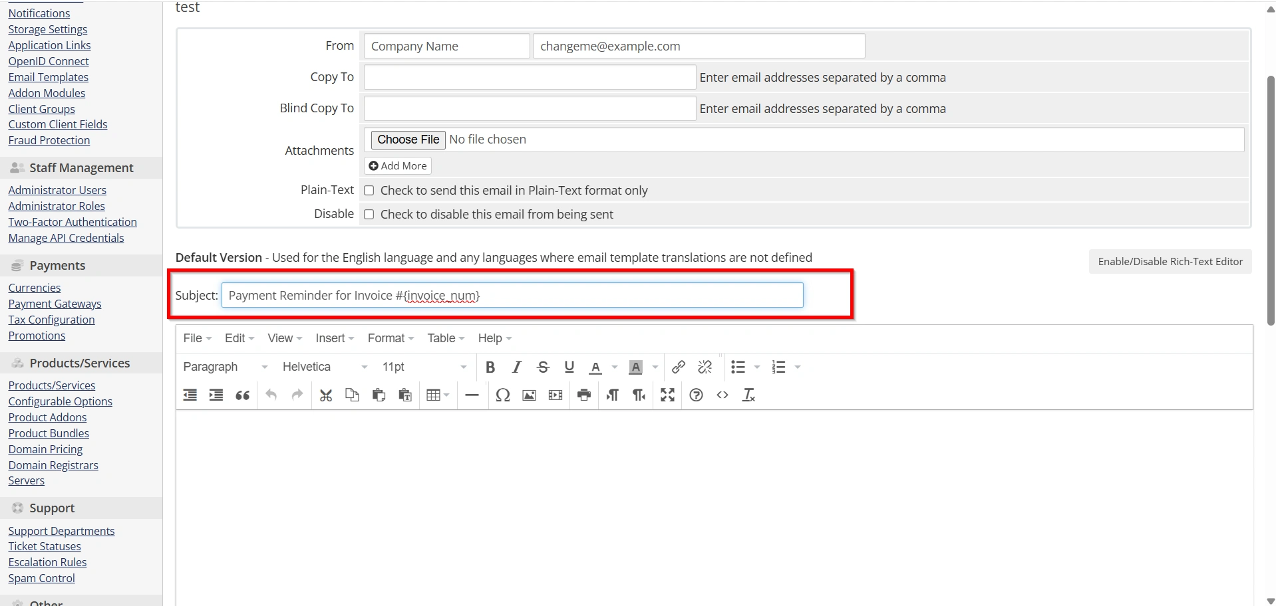Viewport: 1276px width, 606px height.
Task: Open the Helvetica font family dropdown
Action: 325,367
